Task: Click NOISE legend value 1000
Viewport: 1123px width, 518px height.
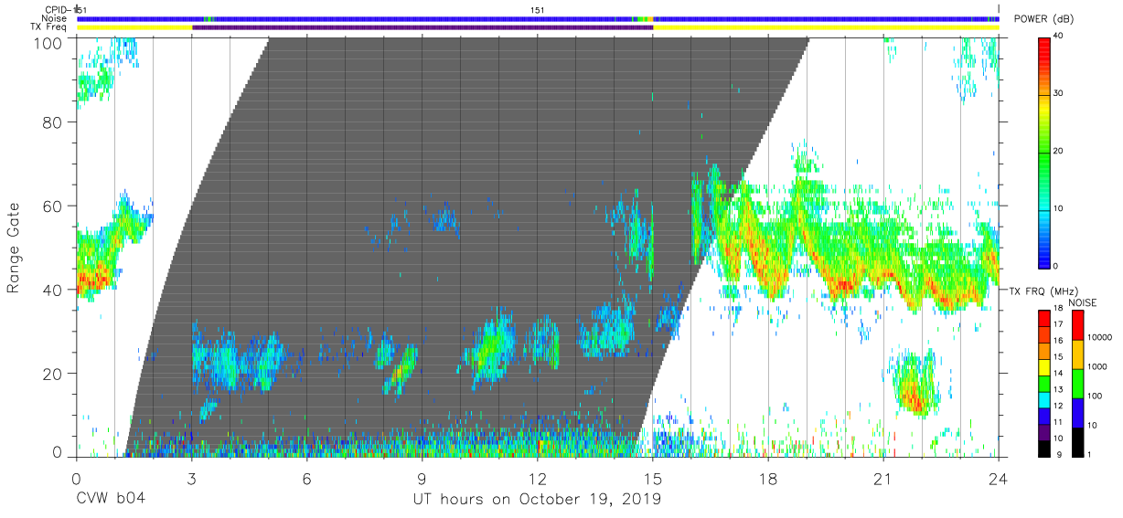Action: coord(1096,366)
